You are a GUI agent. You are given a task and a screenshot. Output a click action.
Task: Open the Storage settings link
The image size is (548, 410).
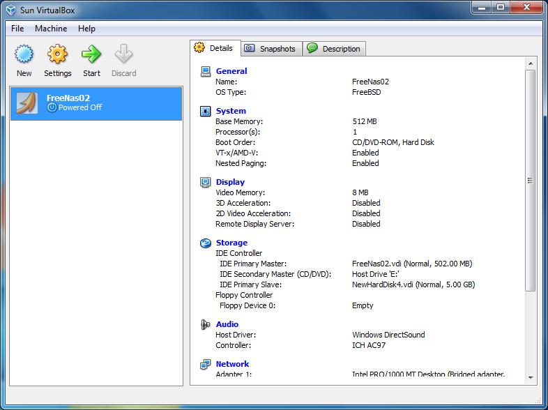coord(231,243)
